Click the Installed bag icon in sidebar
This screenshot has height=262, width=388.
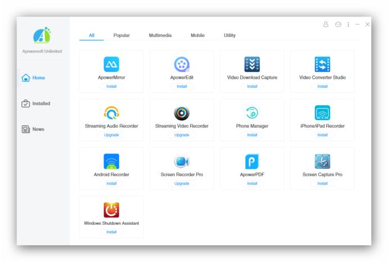(x=25, y=103)
